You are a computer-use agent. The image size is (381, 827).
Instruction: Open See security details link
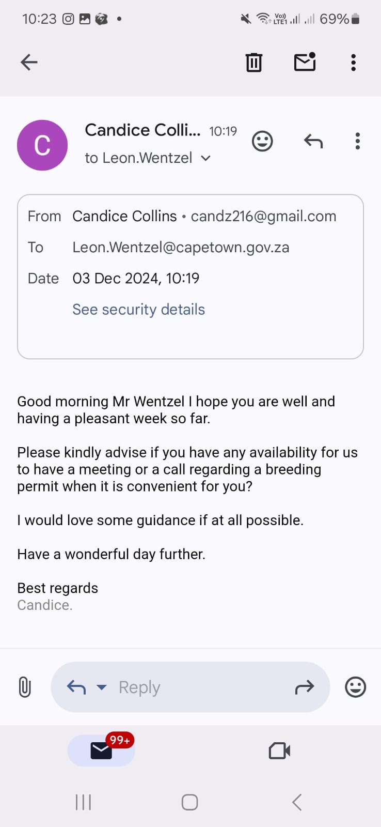coord(138,309)
